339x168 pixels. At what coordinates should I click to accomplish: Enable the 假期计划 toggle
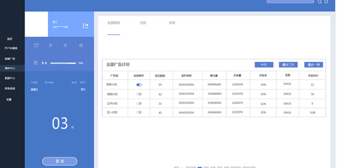pos(139,94)
